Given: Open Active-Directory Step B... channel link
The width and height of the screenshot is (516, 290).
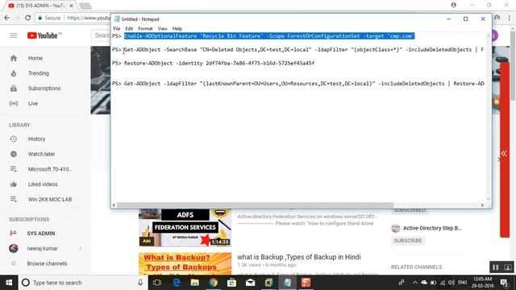Looking at the screenshot, I should [x=432, y=228].
